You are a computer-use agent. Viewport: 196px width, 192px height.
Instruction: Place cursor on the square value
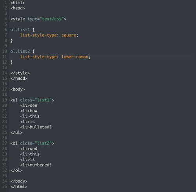(69, 35)
